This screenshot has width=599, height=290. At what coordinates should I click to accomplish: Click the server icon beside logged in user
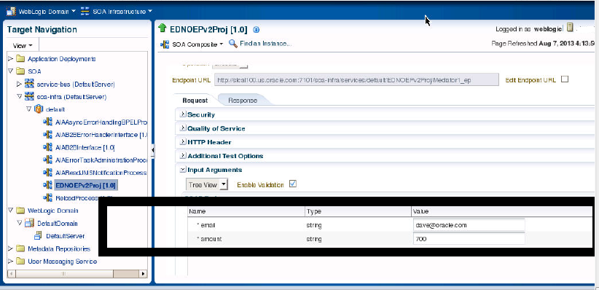570,28
